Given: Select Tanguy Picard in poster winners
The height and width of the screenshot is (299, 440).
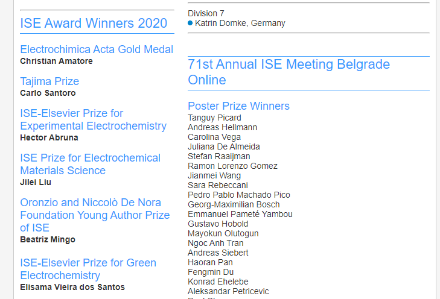Looking at the screenshot, I should pyautogui.click(x=214, y=118).
